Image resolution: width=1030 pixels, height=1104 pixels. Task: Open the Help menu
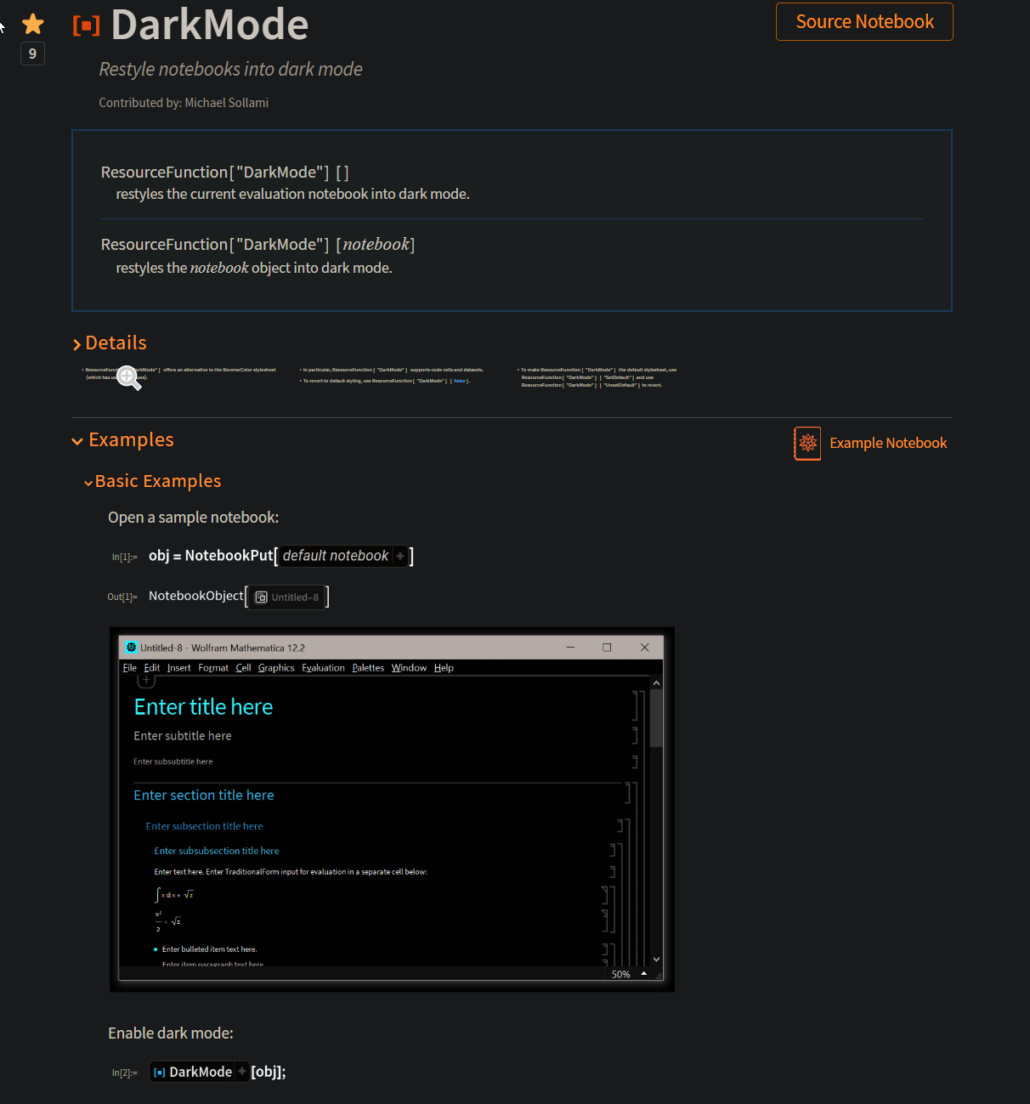444,668
